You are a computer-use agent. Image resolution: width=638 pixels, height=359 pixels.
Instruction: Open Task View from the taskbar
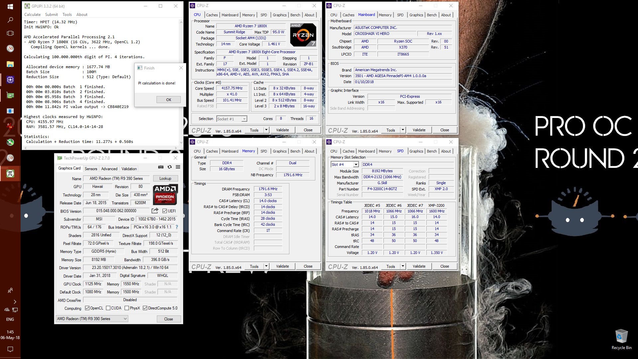(10, 33)
